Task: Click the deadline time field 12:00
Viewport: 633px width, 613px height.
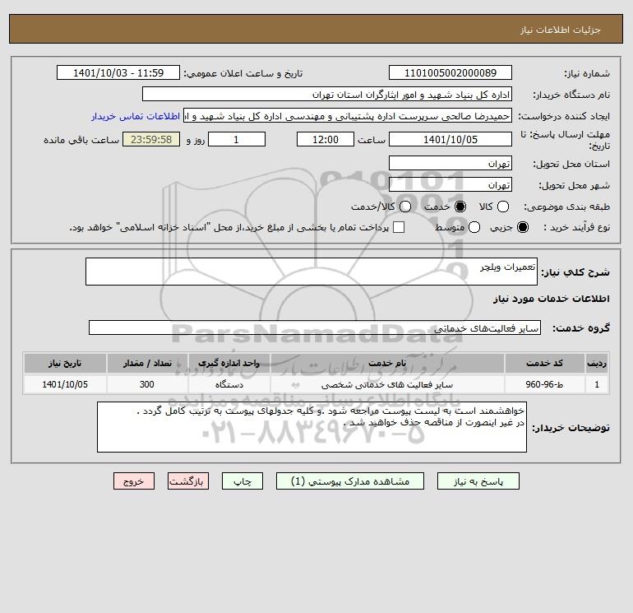Action: tap(326, 139)
